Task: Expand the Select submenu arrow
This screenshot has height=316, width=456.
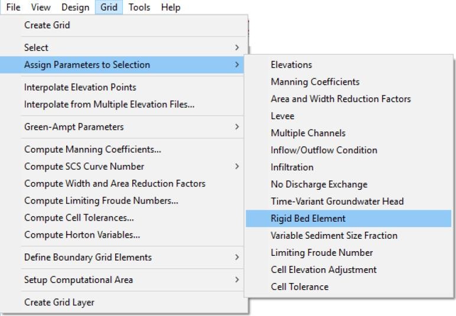Action: (237, 48)
